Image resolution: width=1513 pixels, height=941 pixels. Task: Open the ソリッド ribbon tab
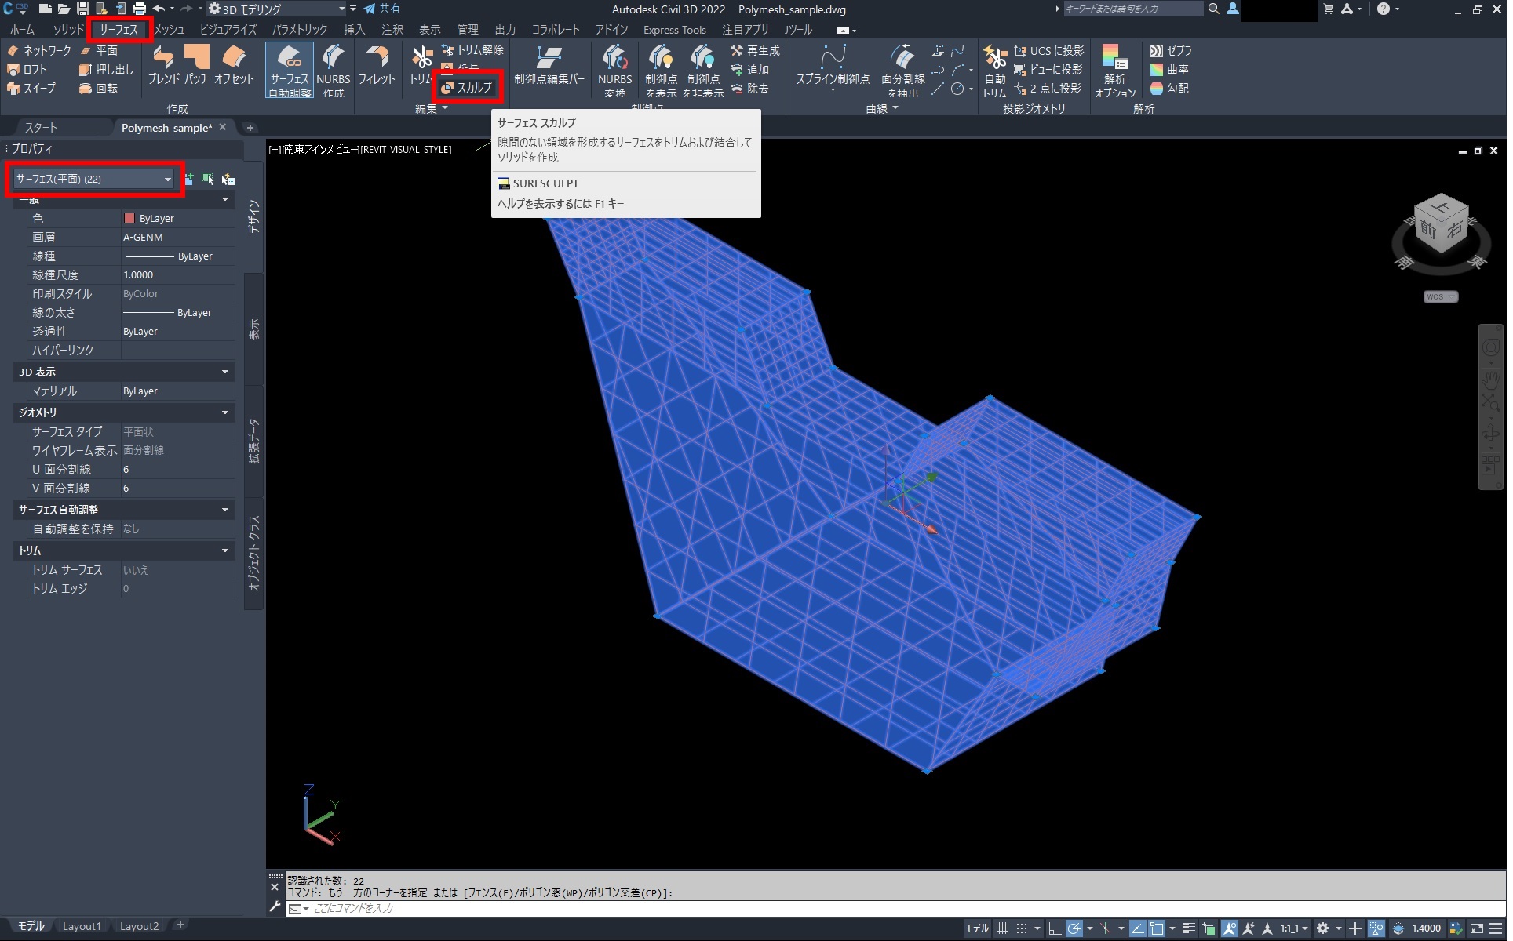pos(68,30)
